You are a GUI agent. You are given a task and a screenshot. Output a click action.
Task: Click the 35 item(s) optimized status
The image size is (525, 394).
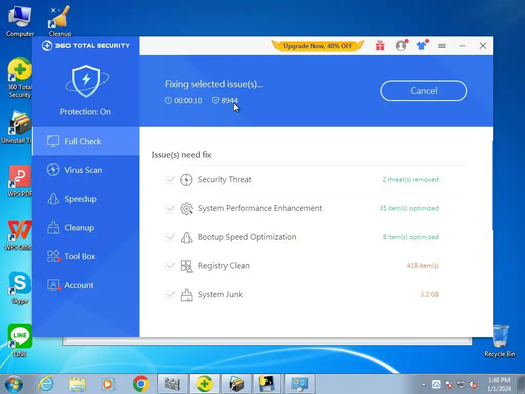click(x=409, y=208)
